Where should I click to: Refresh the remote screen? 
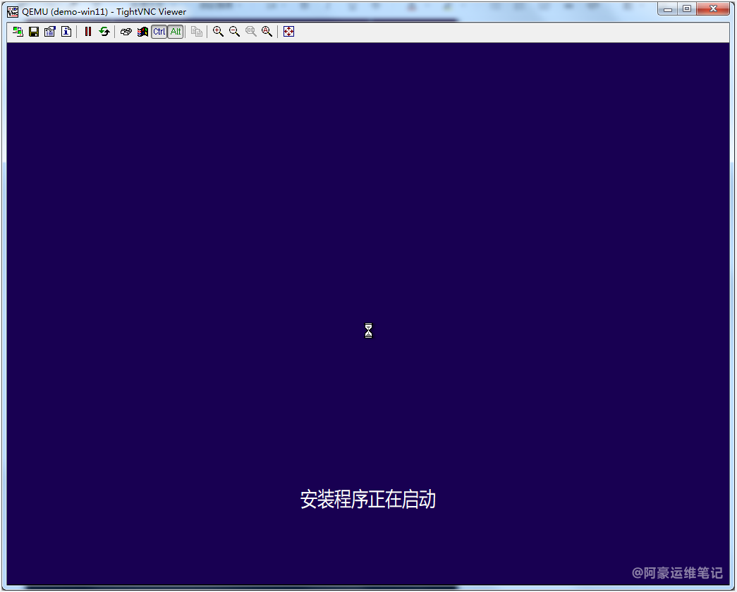(x=104, y=32)
